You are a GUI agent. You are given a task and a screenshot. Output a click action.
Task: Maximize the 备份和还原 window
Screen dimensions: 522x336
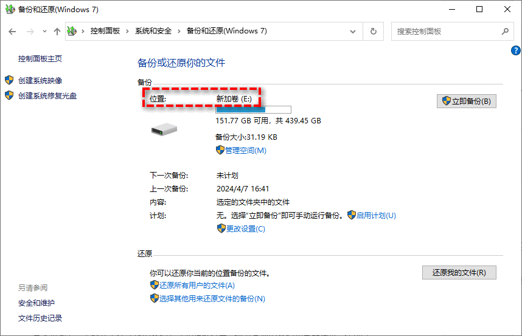click(x=479, y=9)
